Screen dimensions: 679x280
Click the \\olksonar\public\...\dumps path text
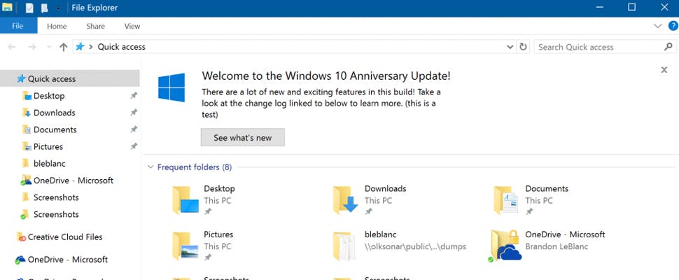(415, 246)
